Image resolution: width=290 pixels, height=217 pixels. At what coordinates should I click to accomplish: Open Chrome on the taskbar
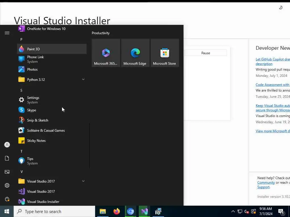point(130,211)
